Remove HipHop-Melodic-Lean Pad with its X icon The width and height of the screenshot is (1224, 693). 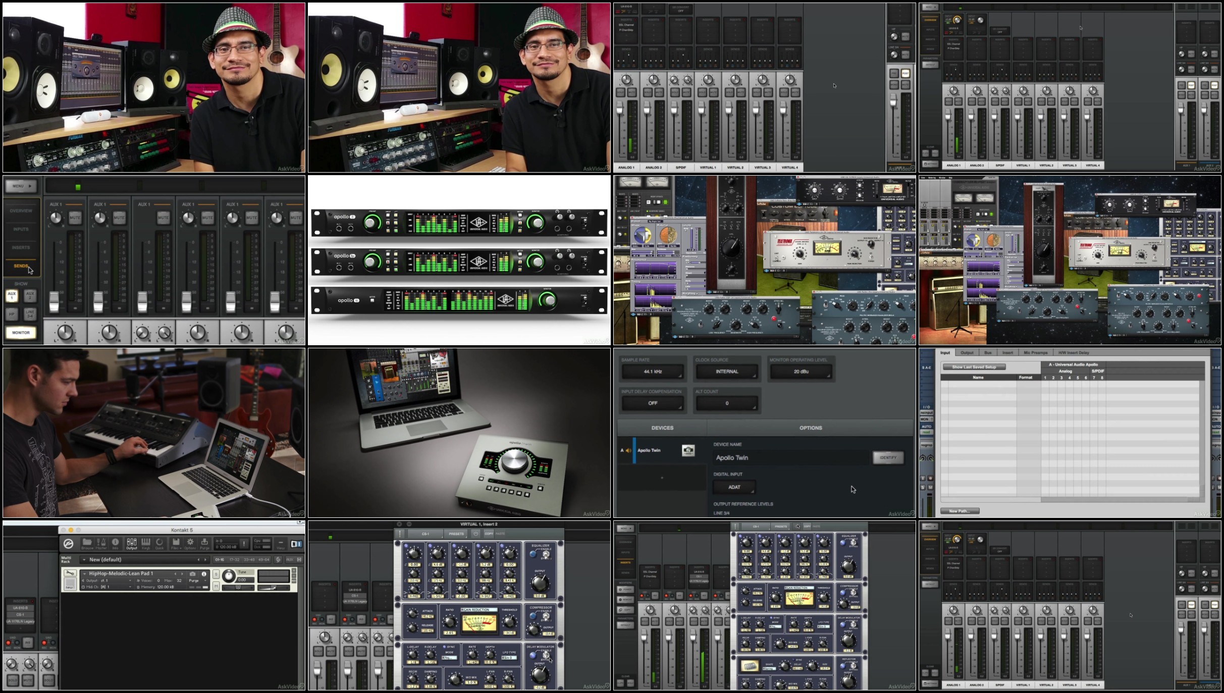coord(294,570)
